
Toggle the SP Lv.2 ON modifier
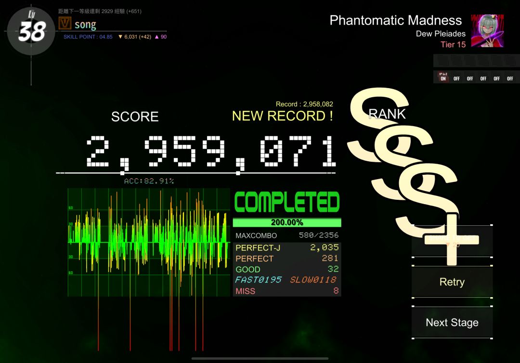[443, 77]
